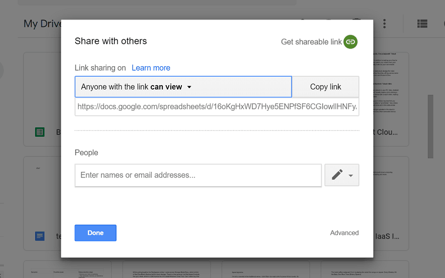
Task: Click the Enter names or email addresses field
Action: click(x=198, y=175)
